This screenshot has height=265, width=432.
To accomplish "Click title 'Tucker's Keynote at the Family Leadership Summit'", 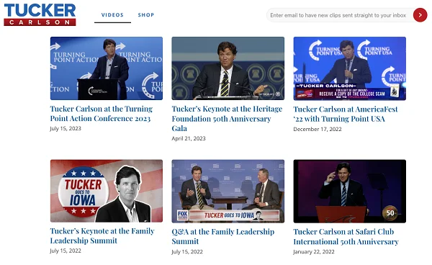I will tap(102, 235).
